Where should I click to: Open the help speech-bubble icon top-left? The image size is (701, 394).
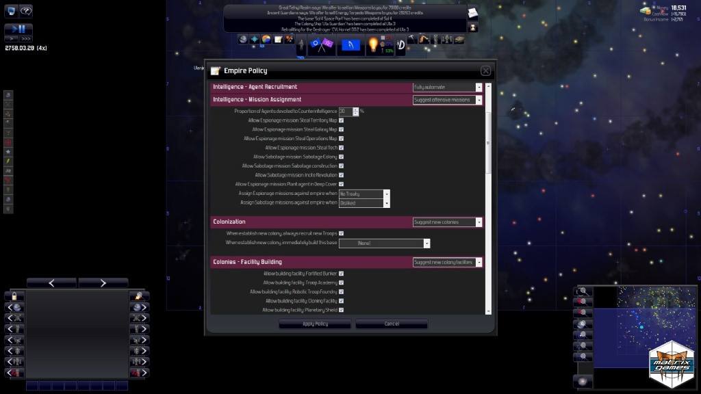[x=26, y=11]
